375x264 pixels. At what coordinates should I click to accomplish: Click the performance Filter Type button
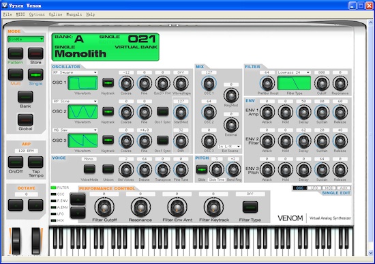pos(250,207)
